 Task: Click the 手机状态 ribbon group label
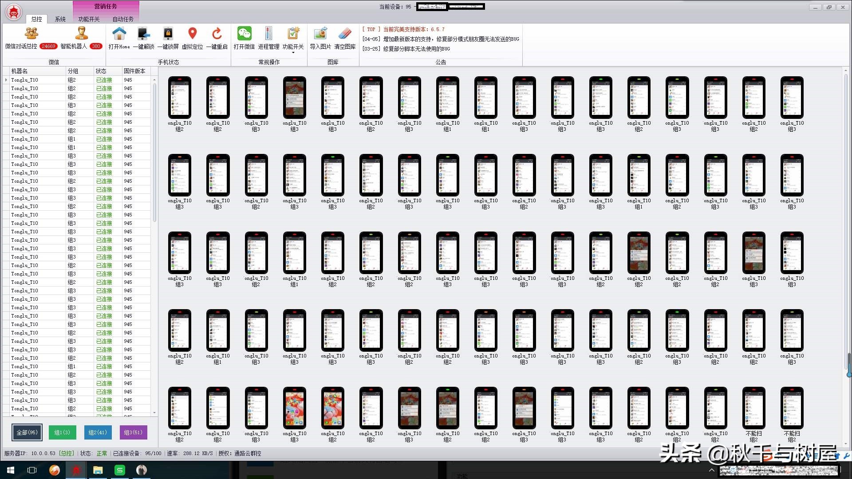pos(168,62)
